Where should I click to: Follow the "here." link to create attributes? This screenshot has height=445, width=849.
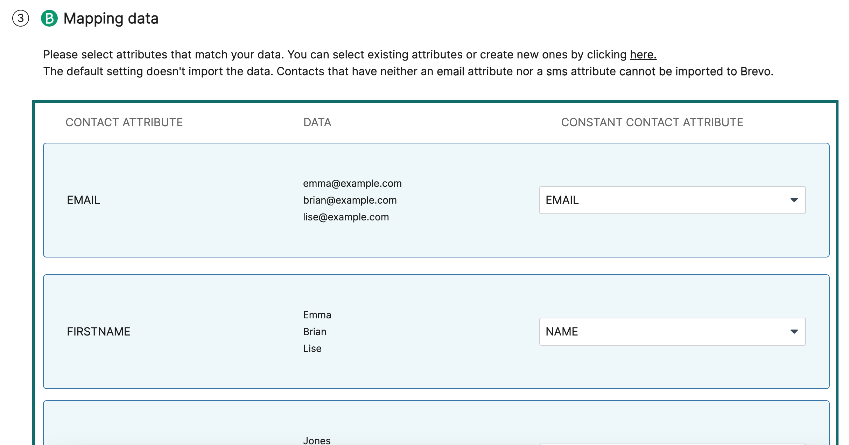643,55
